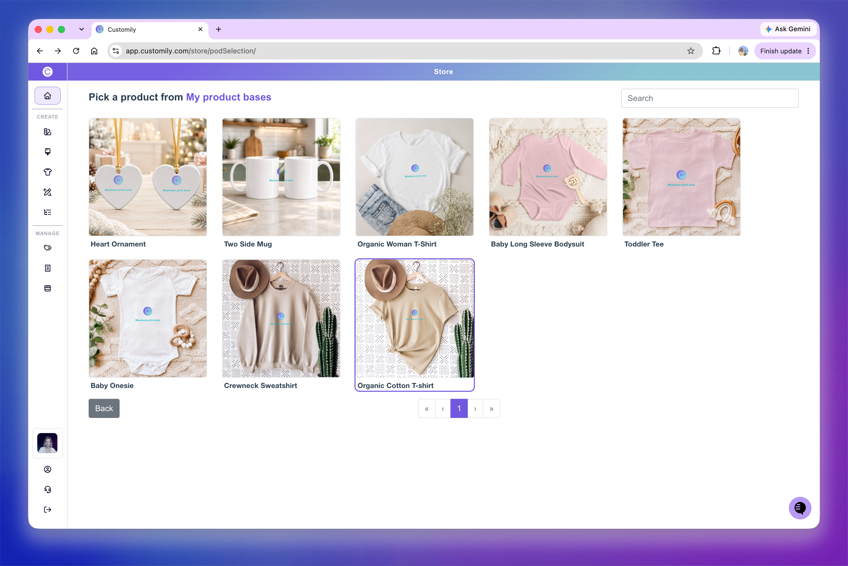This screenshot has height=566, width=848.
Task: Click the My product bases link
Action: click(229, 97)
